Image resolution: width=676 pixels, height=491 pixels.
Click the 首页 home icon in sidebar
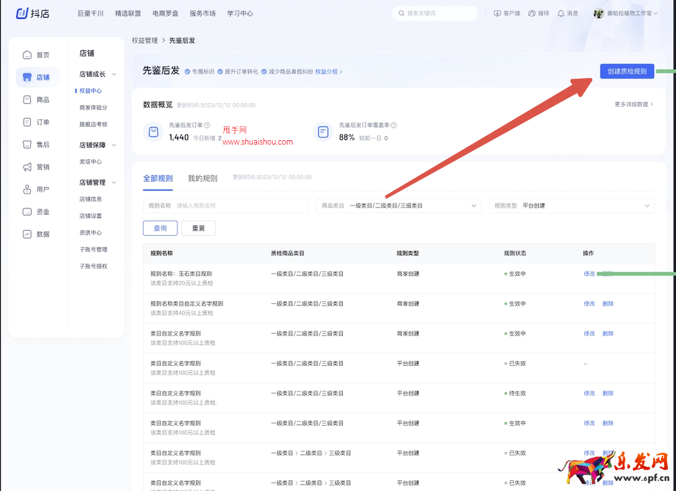(27, 55)
